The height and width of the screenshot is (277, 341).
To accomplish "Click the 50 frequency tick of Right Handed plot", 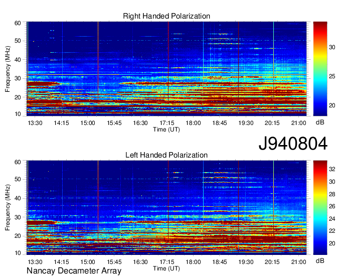I will pos(18,41).
